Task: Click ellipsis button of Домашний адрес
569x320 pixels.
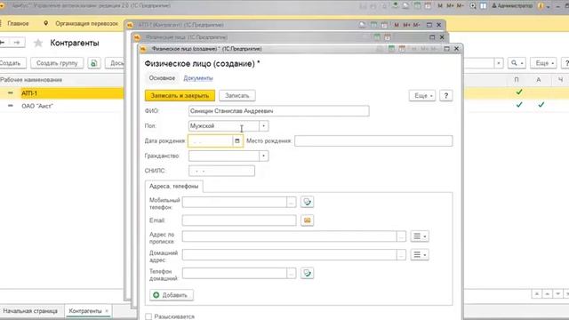Action: pyautogui.click(x=401, y=255)
